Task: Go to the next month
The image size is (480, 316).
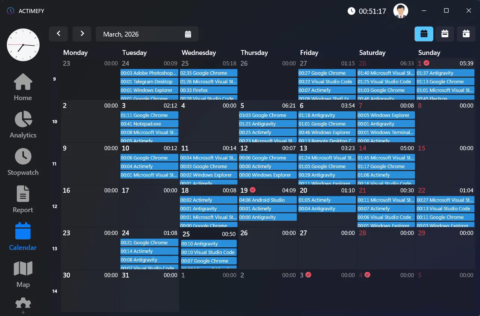Action: [82, 34]
